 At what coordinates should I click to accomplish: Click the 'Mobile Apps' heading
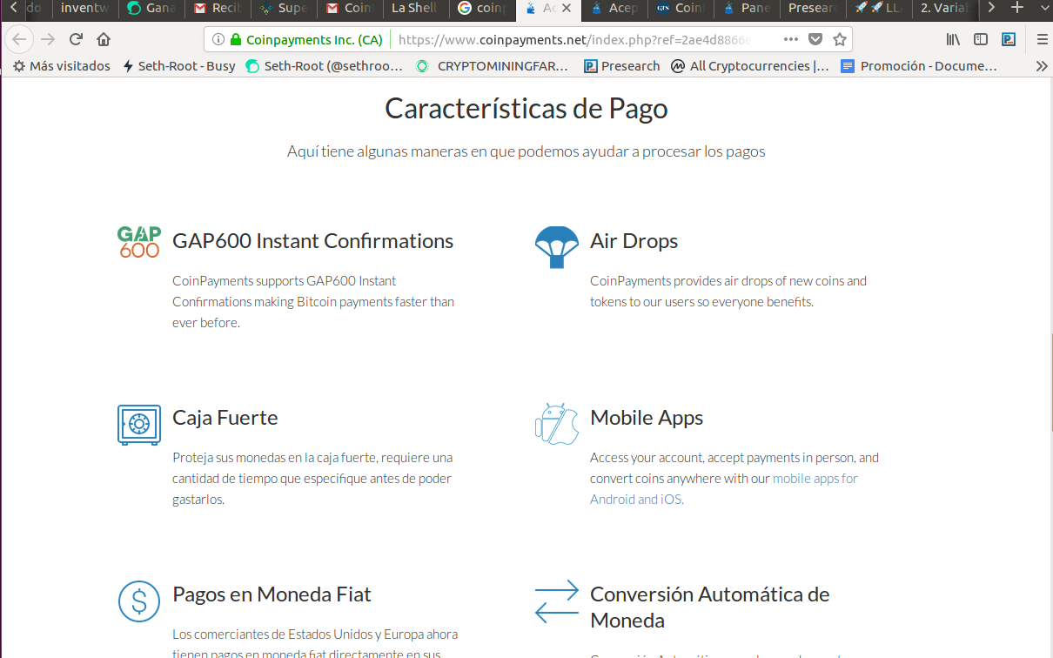click(x=647, y=417)
